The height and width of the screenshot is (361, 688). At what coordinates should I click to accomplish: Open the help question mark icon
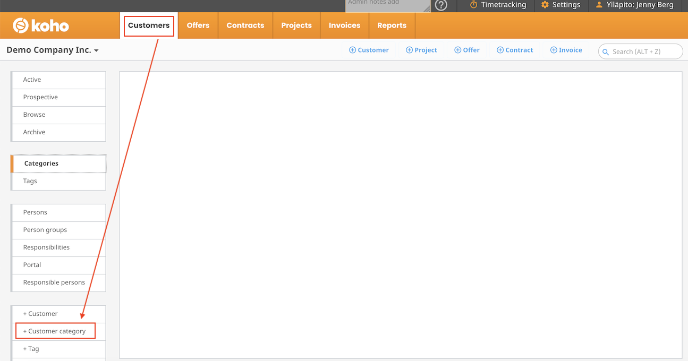click(x=441, y=5)
